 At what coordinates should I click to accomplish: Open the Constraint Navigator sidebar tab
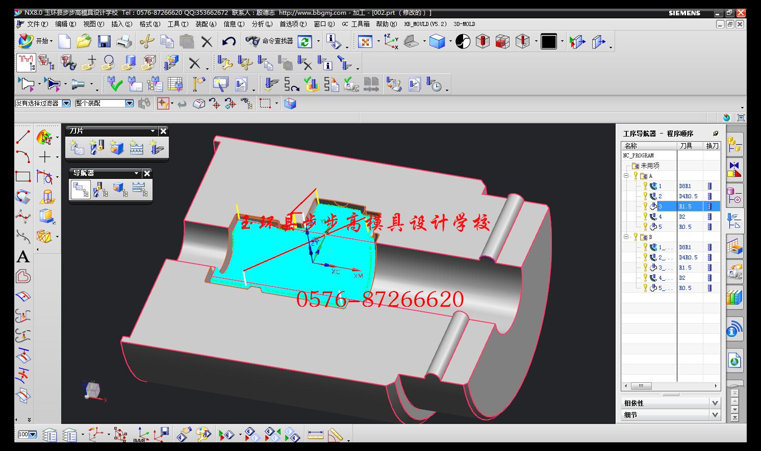[x=734, y=170]
